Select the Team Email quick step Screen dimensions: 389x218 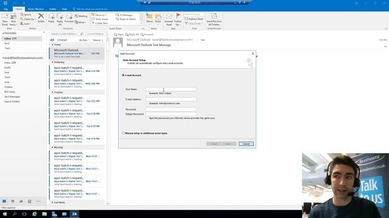pos(100,19)
